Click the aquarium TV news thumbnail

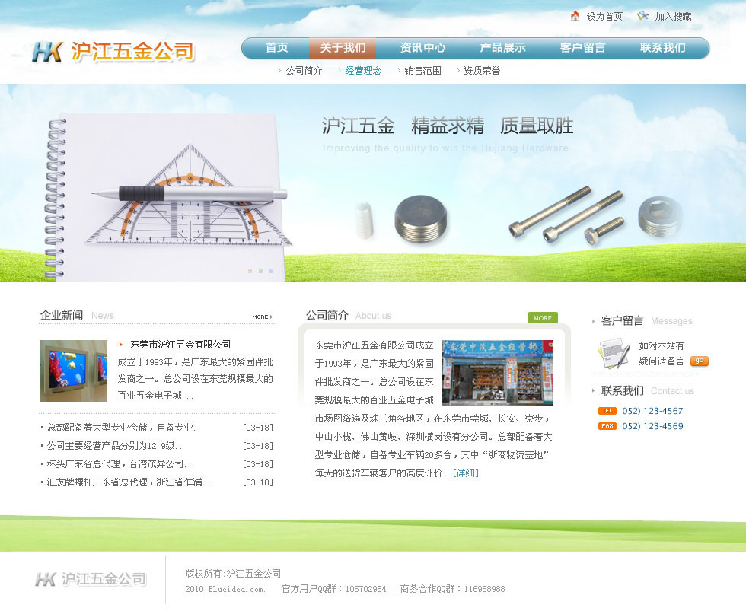tap(73, 371)
